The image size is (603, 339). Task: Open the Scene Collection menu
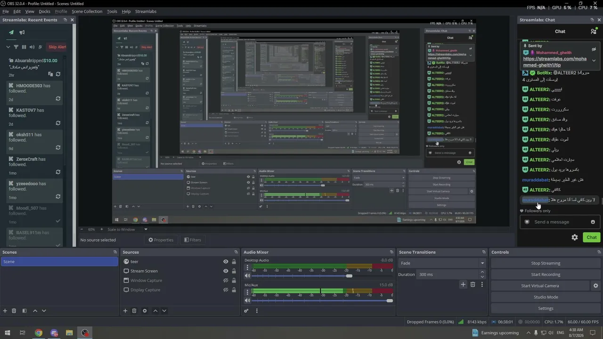pos(87,11)
